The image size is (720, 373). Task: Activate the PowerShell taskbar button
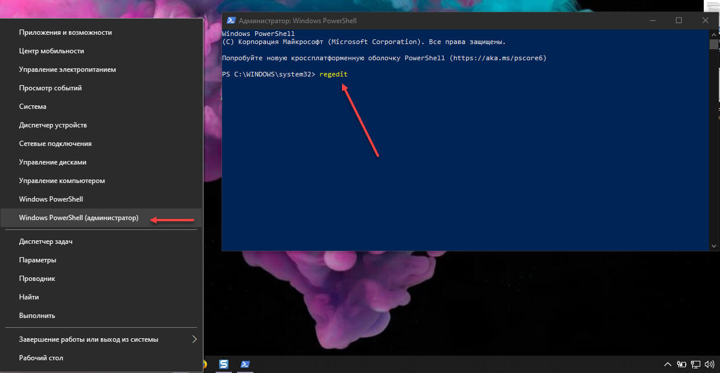click(245, 364)
